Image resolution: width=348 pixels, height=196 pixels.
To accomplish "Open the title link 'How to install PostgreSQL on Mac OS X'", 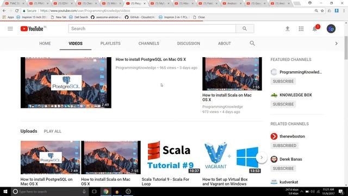I will [x=151, y=59].
